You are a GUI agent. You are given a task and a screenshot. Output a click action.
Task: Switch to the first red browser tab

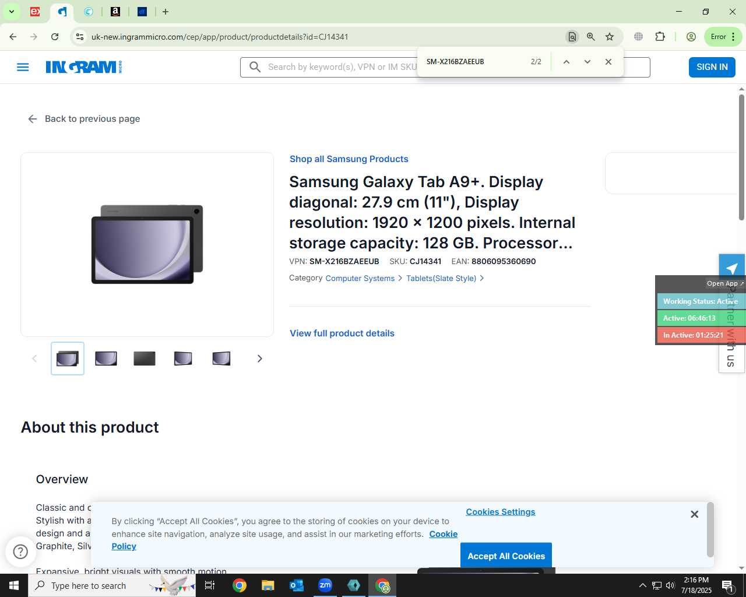coord(35,12)
